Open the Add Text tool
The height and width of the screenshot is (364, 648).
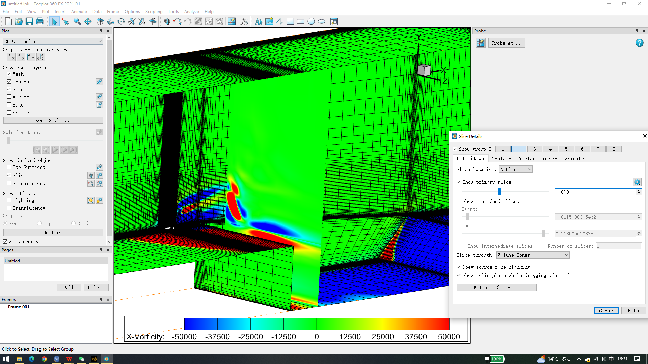click(259, 22)
